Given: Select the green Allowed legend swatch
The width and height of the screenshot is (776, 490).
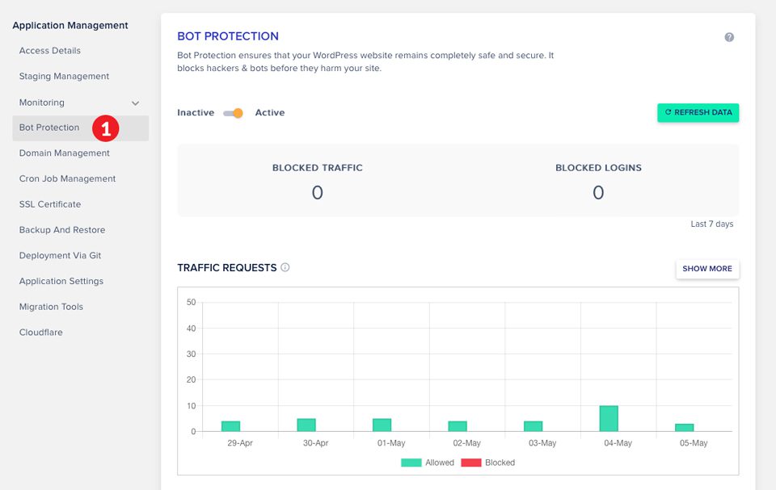Looking at the screenshot, I should coord(411,463).
